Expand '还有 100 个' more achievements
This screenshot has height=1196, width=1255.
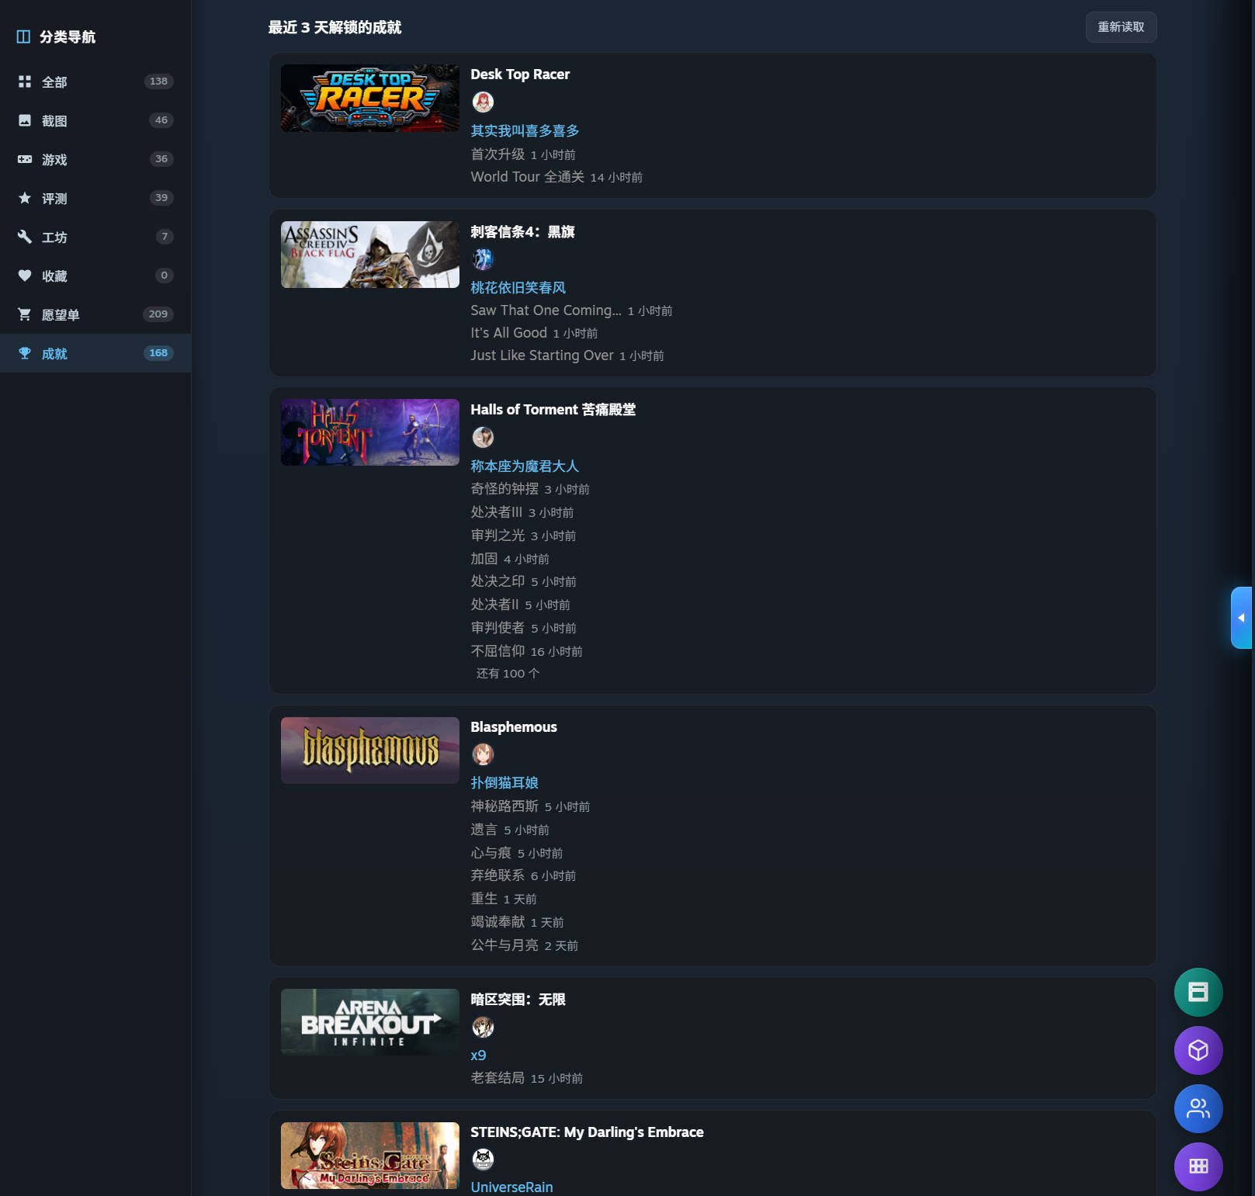pos(508,674)
